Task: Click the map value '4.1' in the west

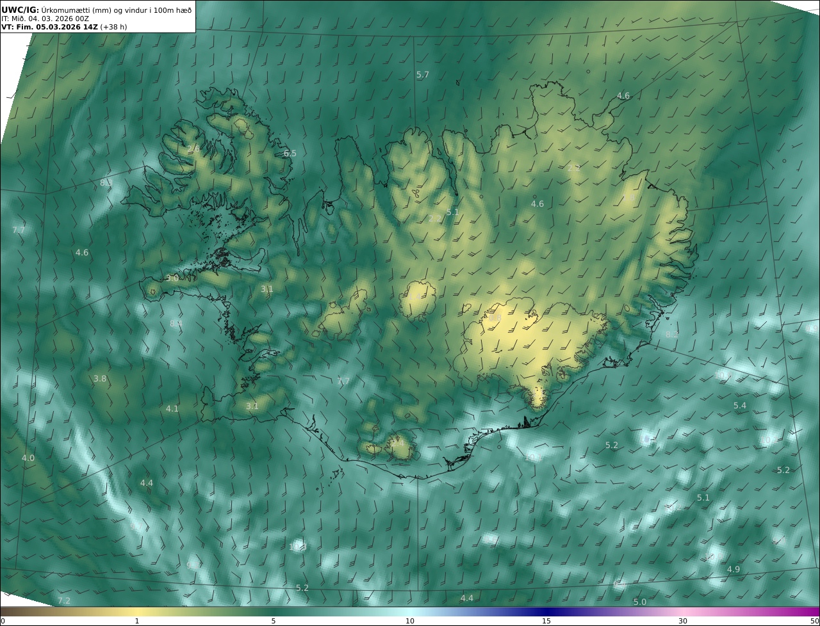Action: coord(172,409)
